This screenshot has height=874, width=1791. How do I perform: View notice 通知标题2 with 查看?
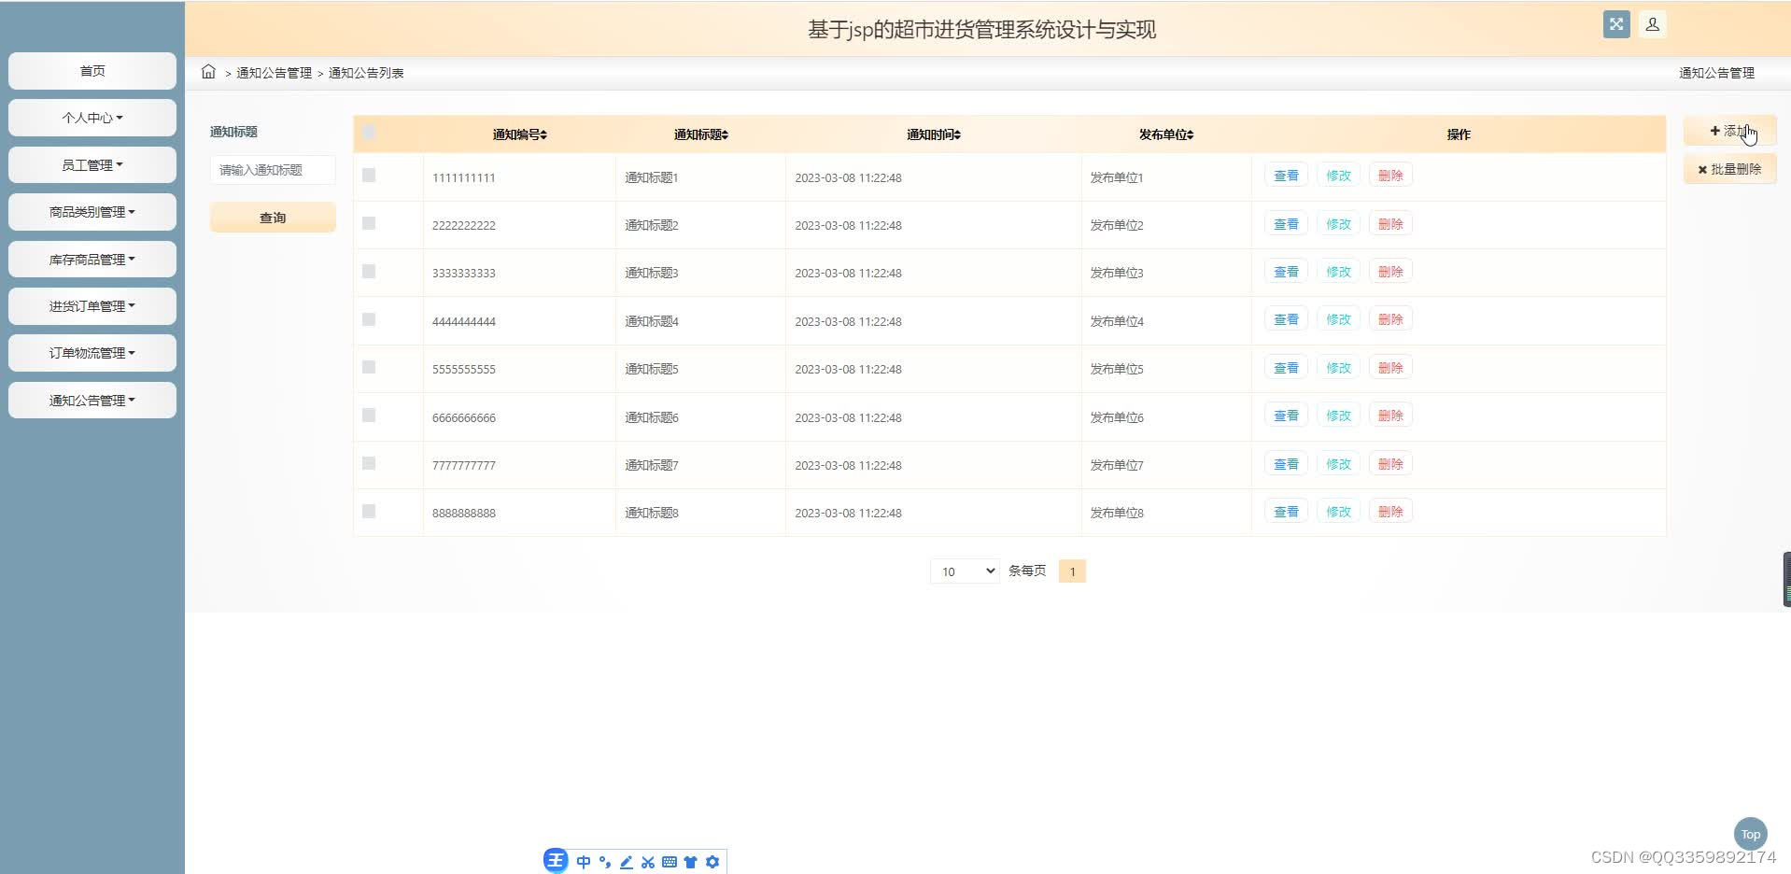1286,224
